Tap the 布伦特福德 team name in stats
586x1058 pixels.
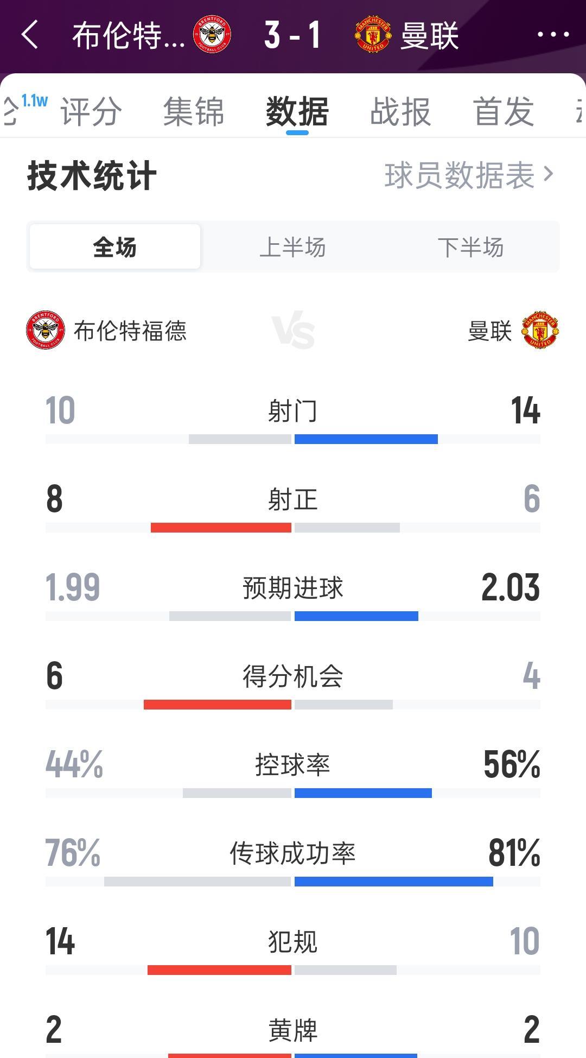pos(130,331)
